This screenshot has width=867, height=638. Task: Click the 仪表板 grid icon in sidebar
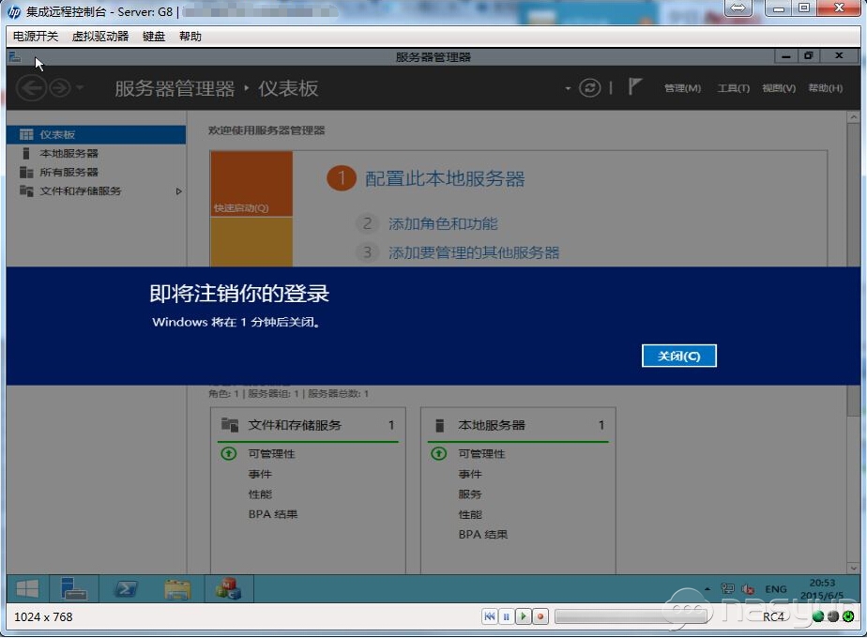pyautogui.click(x=26, y=134)
